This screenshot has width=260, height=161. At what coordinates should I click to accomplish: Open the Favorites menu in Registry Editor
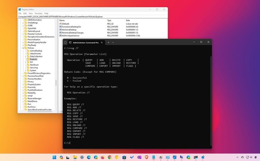point(38,13)
